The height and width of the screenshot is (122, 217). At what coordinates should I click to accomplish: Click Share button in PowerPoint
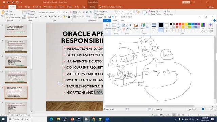(211, 7)
